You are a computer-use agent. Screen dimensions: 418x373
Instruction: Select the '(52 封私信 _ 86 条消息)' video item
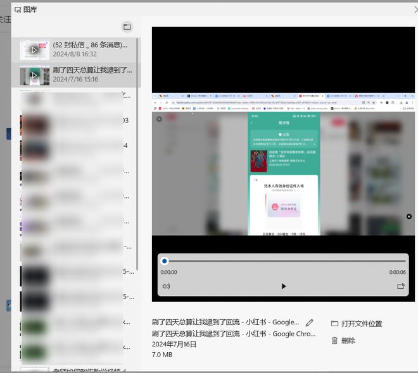[76, 50]
